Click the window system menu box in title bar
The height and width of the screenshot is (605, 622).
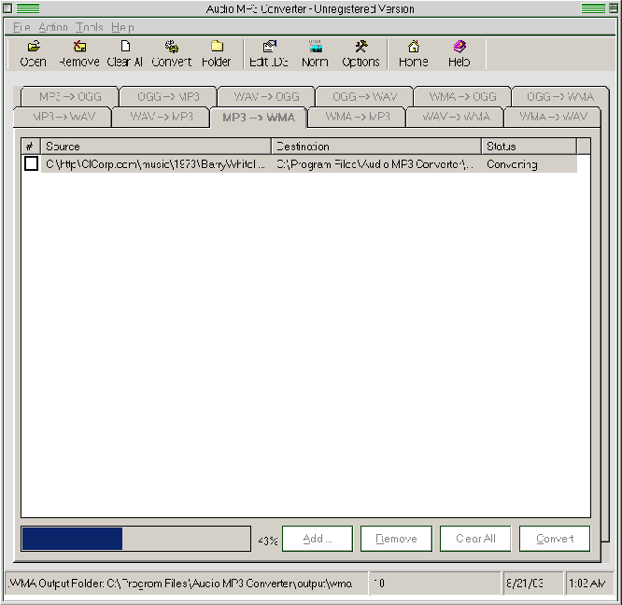pyautogui.click(x=7, y=8)
